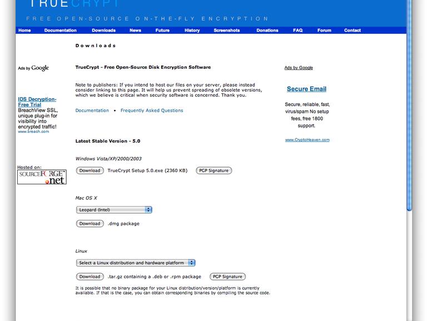Click the TrueCrypt logo header
Screen dimensions: 428x321
74,4
